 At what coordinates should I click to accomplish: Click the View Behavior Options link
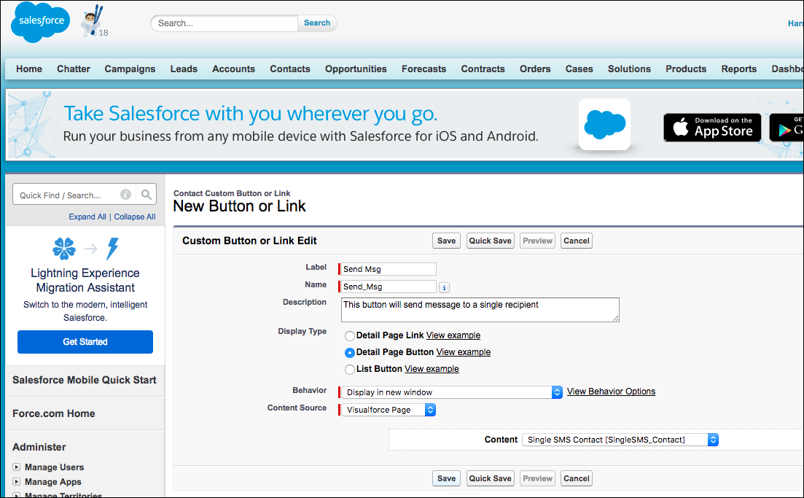pyautogui.click(x=612, y=392)
